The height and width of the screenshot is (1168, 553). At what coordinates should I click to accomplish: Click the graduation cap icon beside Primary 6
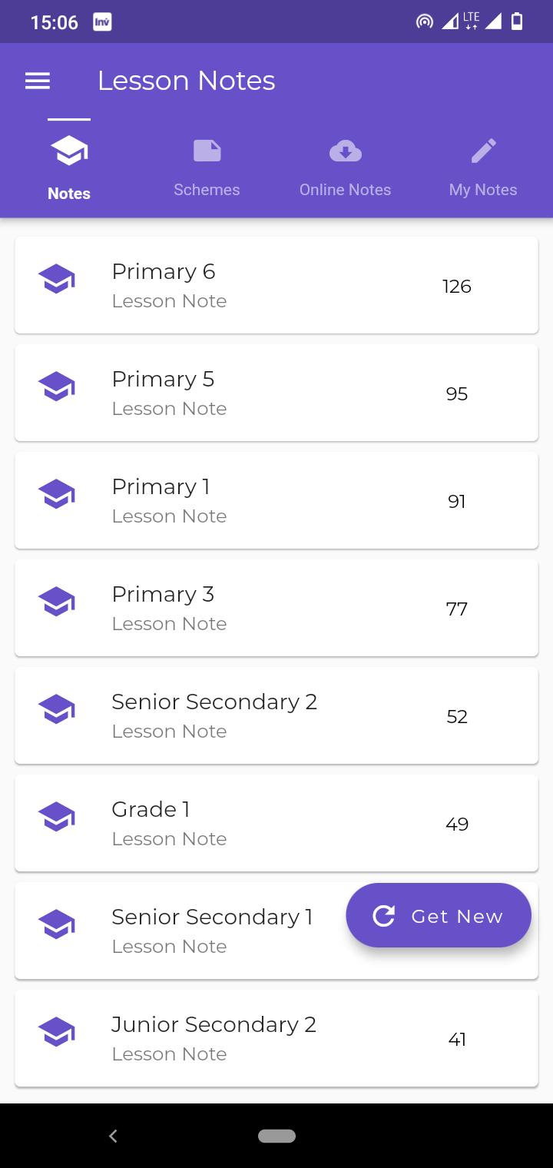57,278
